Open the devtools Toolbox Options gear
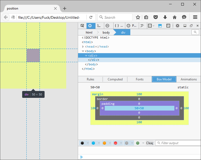The height and width of the screenshot is (160, 201). (x=178, y=26)
